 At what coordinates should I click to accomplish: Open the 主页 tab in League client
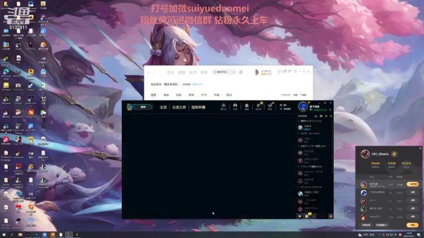pos(163,107)
